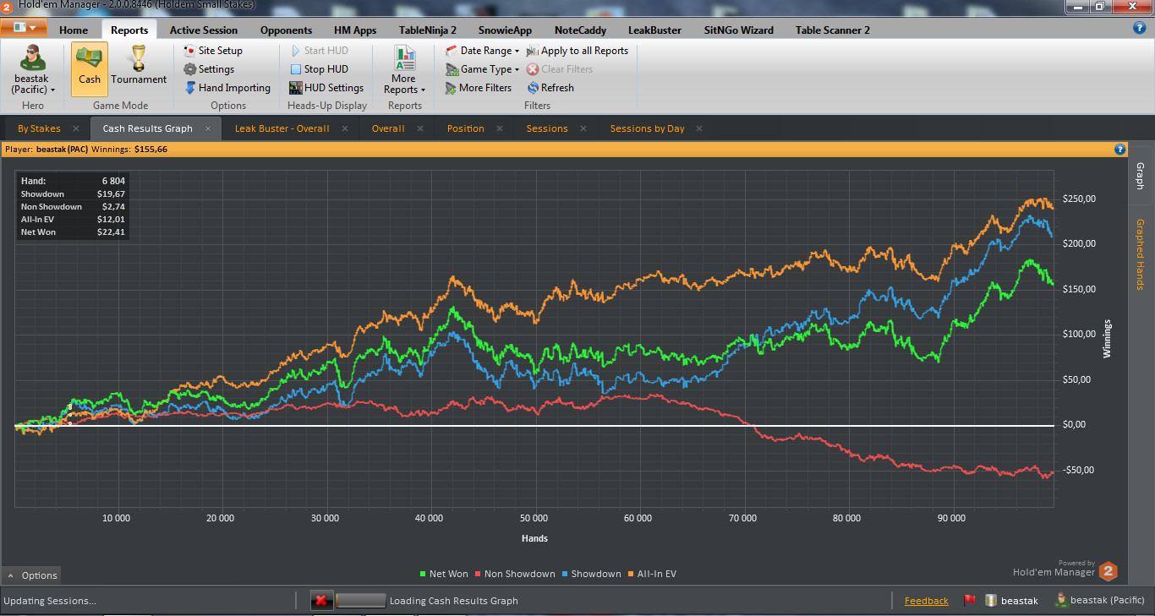1155x616 pixels.
Task: Click the red flag status icon
Action: pyautogui.click(x=969, y=601)
